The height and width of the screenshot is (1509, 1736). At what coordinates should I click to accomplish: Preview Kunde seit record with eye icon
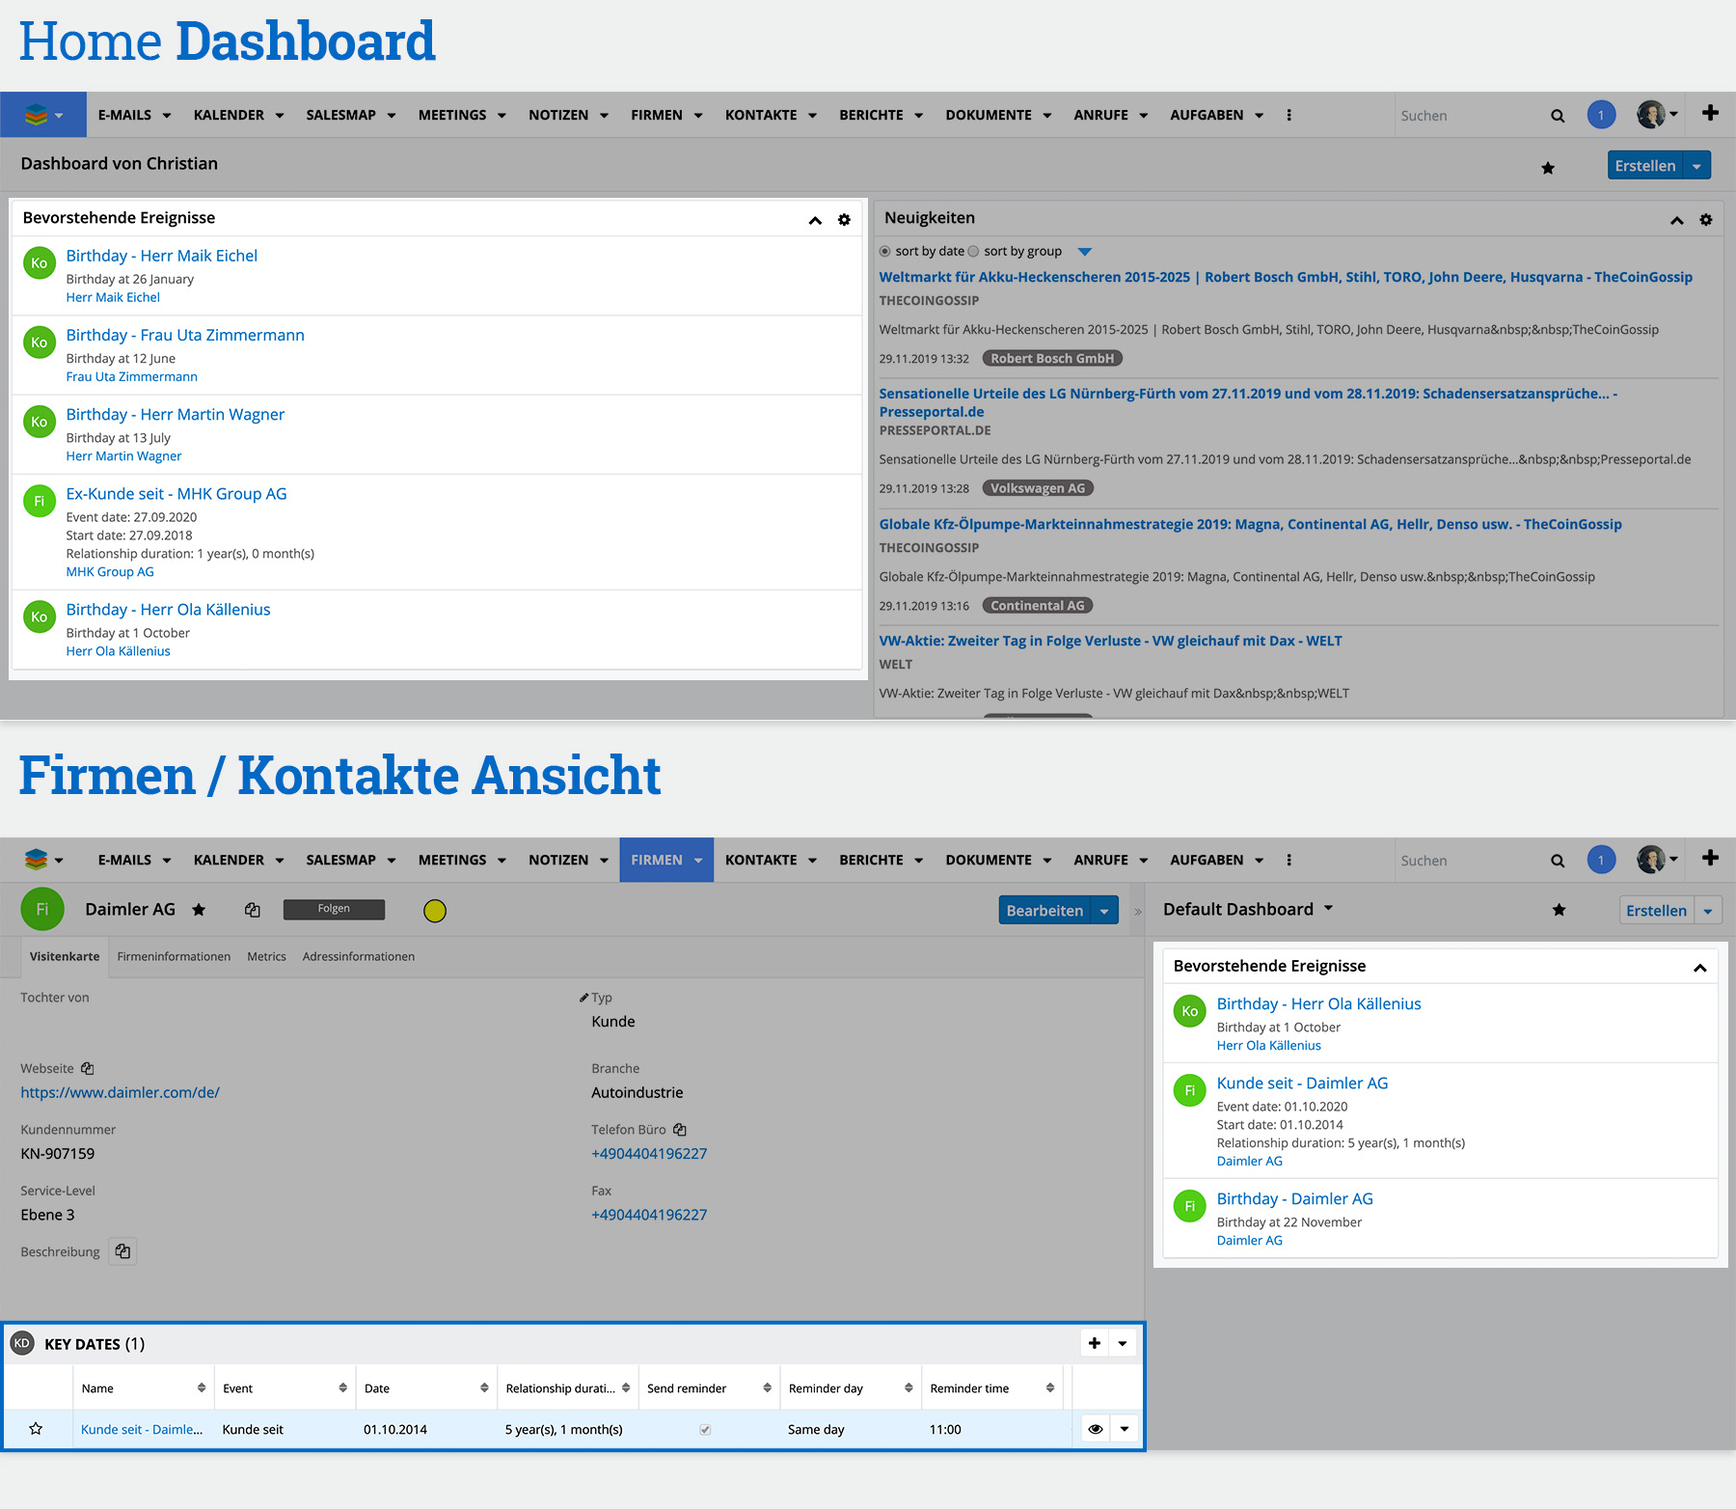pyautogui.click(x=1096, y=1429)
